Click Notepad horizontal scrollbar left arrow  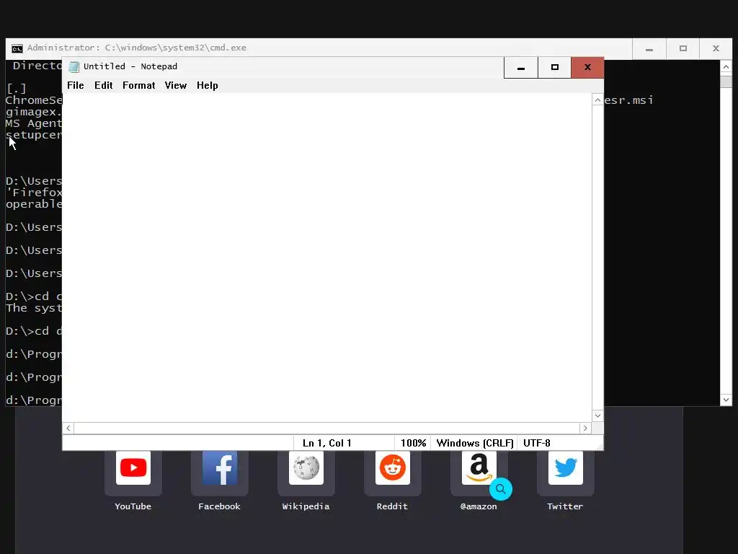(x=68, y=428)
